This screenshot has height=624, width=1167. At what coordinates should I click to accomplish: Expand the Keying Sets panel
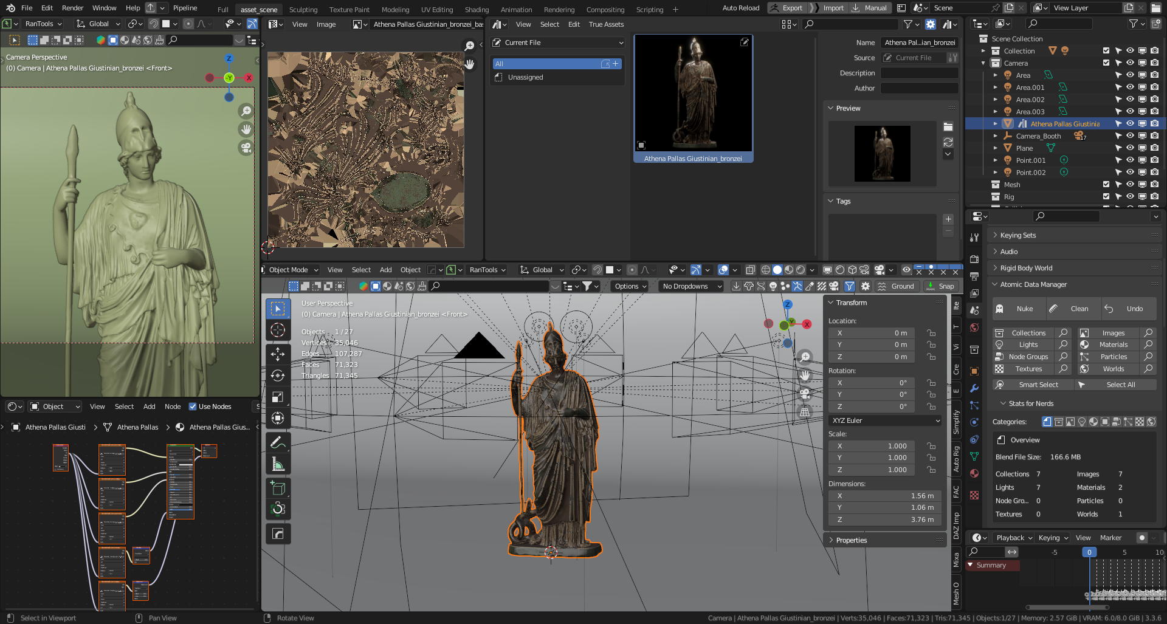click(x=1074, y=235)
